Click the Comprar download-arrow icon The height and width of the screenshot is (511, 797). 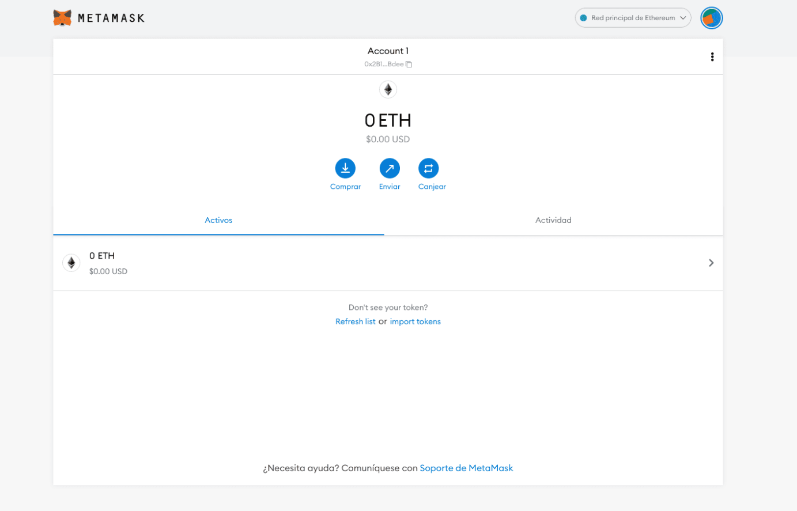click(345, 168)
